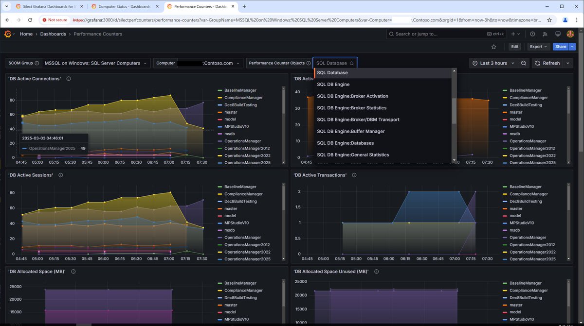Open Dashboards breadcrumb link

(x=54, y=34)
